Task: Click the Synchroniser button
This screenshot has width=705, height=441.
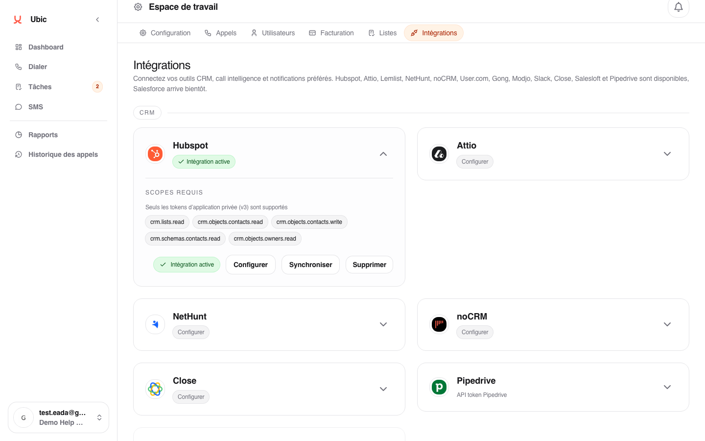Action: point(310,265)
